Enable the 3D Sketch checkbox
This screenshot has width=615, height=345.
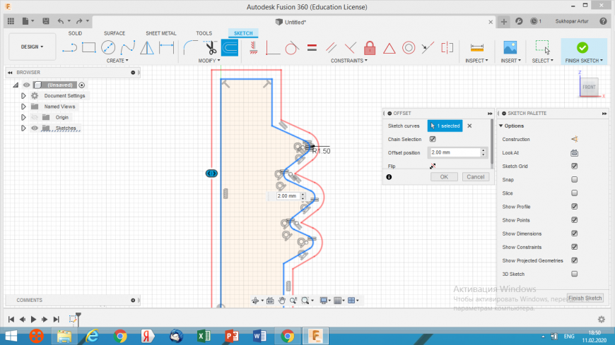tap(574, 274)
